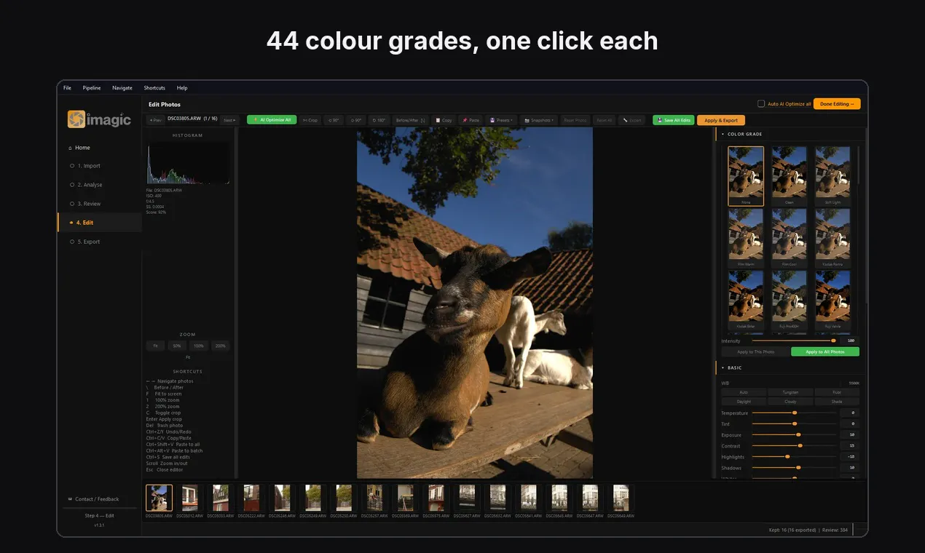925x553 pixels.
Task: Open the Pipeline menu
Action: click(x=92, y=88)
